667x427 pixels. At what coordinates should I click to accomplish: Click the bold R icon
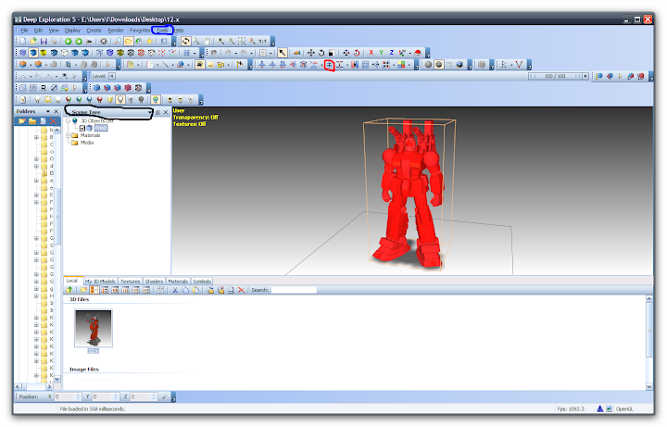[x=44, y=88]
